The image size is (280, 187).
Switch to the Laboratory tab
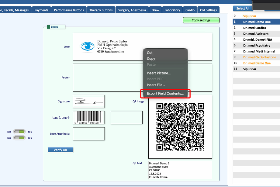point(172,10)
